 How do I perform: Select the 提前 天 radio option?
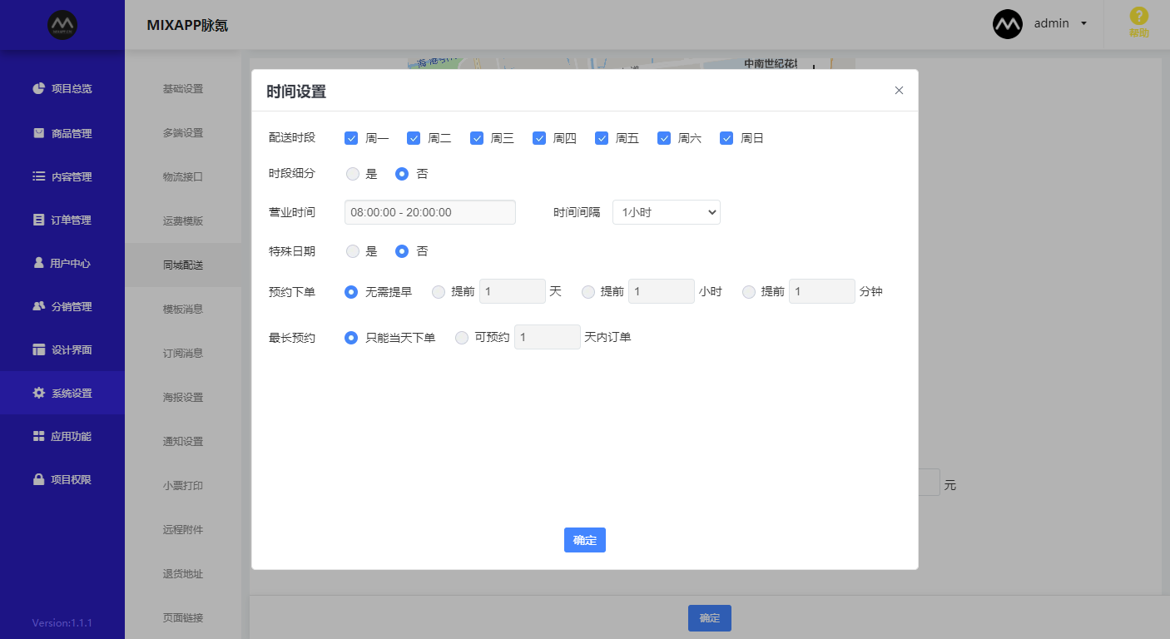439,292
